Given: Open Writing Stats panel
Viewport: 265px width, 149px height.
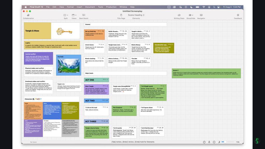Looking at the screenshot, I should [x=179, y=15].
